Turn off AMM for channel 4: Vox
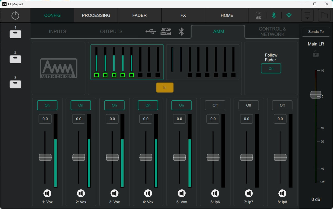 [x=148, y=105]
